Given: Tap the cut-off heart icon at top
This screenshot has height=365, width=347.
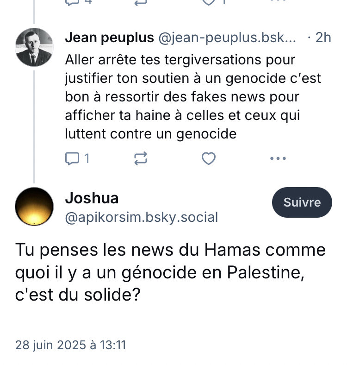Looking at the screenshot, I should 209,2.
